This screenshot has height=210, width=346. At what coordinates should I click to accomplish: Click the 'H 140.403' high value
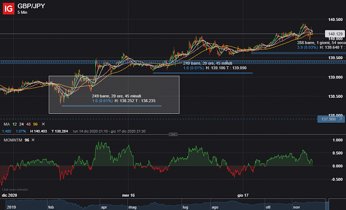38,132
